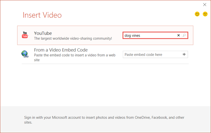Click the 'Sign in with your Microsoft account' message
The width and height of the screenshot is (211, 133).
point(104,120)
